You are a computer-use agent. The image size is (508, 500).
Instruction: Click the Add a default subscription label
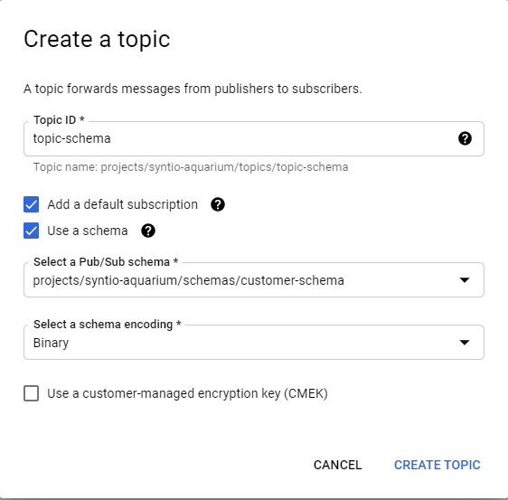point(122,205)
